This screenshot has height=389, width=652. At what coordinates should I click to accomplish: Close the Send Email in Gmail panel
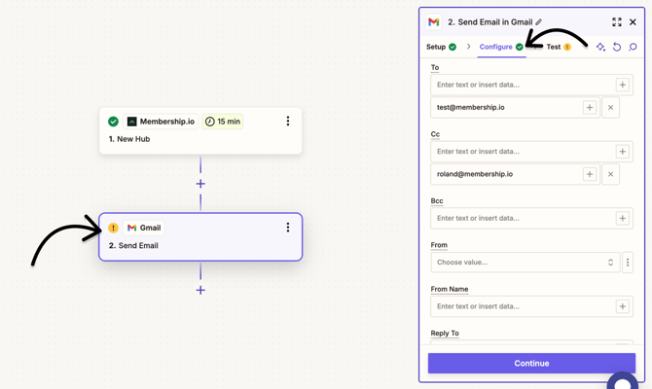tap(633, 22)
